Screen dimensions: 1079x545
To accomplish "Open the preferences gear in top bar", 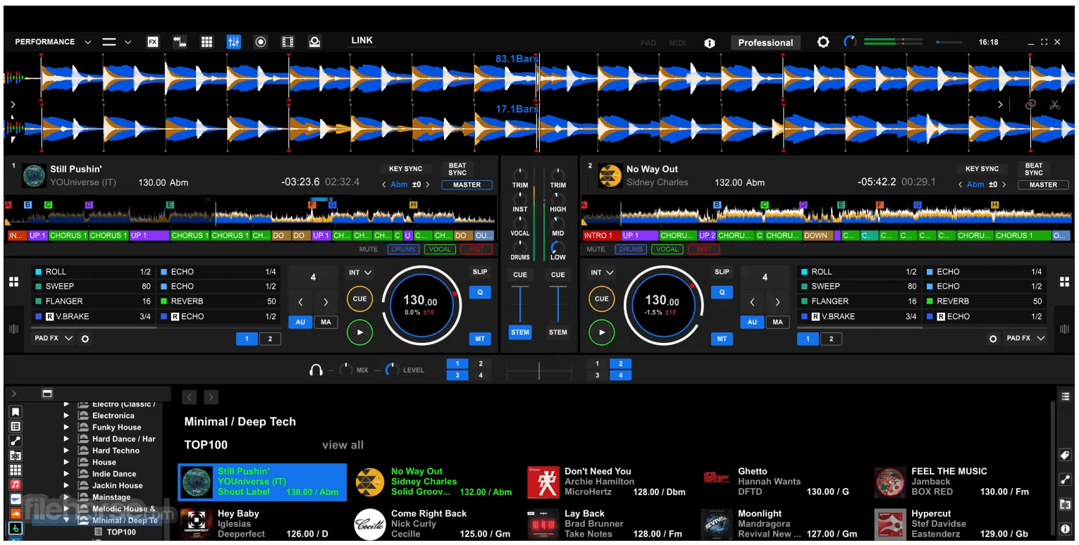I will pos(823,42).
